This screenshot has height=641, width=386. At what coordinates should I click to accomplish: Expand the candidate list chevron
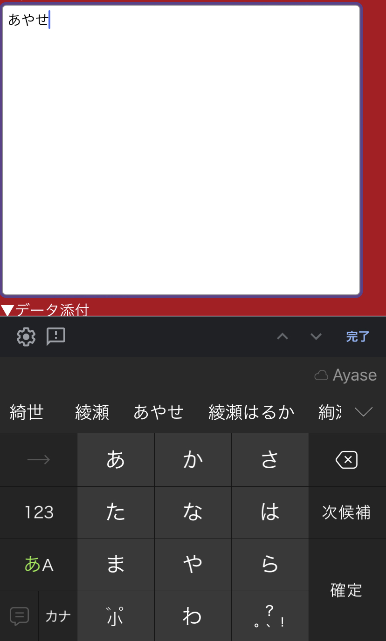pyautogui.click(x=364, y=412)
